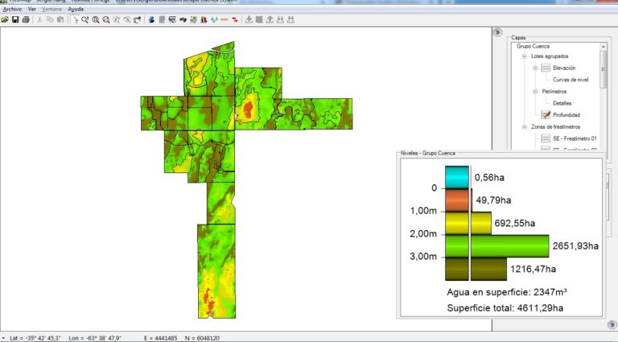The height and width of the screenshot is (342, 618).
Task: Click the cyan level swatch in legend
Action: pos(456,177)
